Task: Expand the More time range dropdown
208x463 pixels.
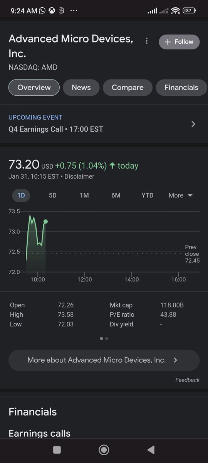Action: (180, 195)
